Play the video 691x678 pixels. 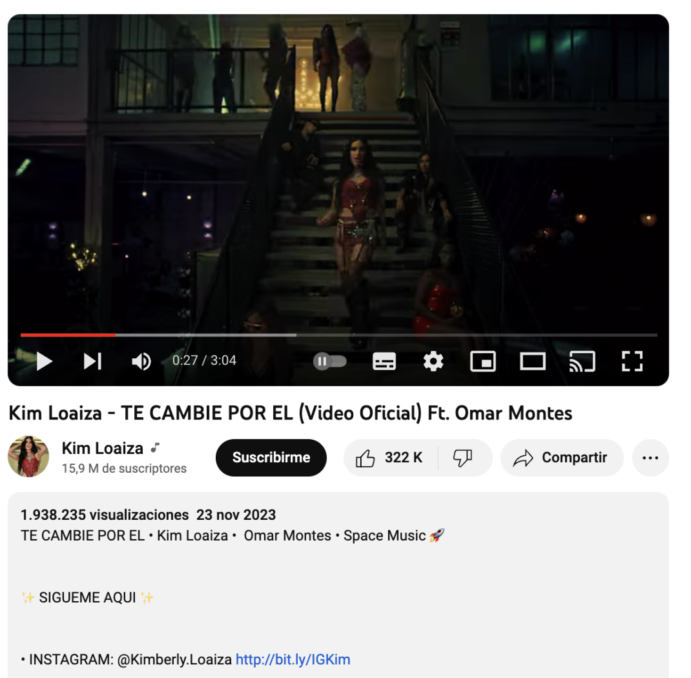44,362
